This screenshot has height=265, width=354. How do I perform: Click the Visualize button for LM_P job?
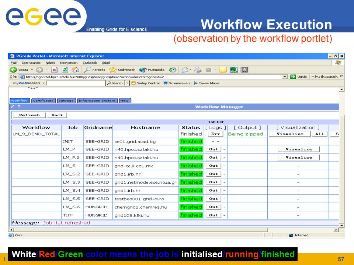coord(299,149)
